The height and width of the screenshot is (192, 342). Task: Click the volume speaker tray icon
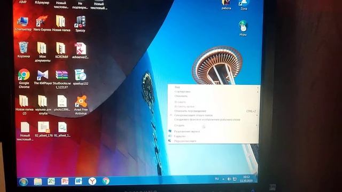pyautogui.click(x=229, y=179)
